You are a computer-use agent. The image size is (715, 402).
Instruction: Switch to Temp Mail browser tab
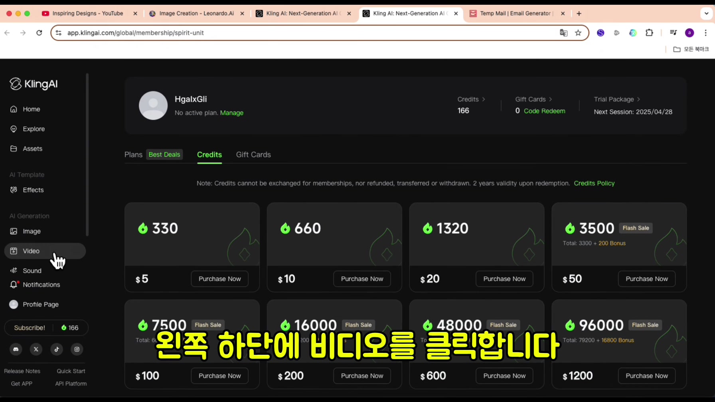(x=517, y=13)
